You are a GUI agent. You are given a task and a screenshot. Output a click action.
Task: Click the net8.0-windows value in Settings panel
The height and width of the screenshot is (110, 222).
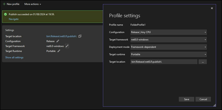55,46
